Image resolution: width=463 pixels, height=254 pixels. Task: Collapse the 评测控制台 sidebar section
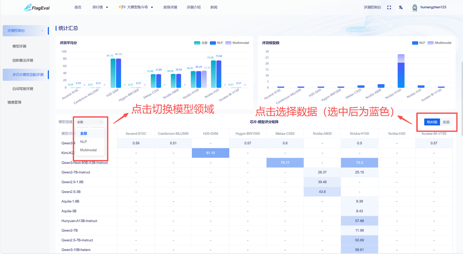point(25,31)
